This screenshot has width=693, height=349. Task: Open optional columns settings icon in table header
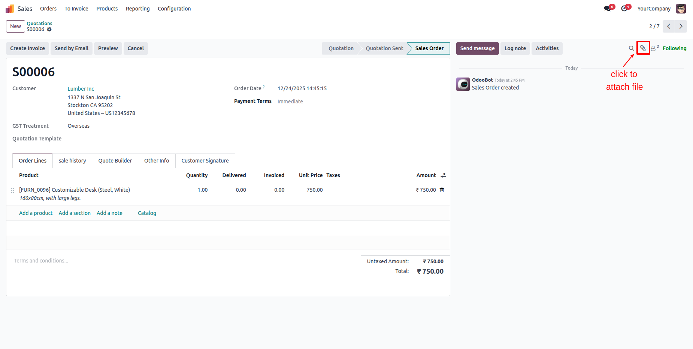tap(443, 175)
